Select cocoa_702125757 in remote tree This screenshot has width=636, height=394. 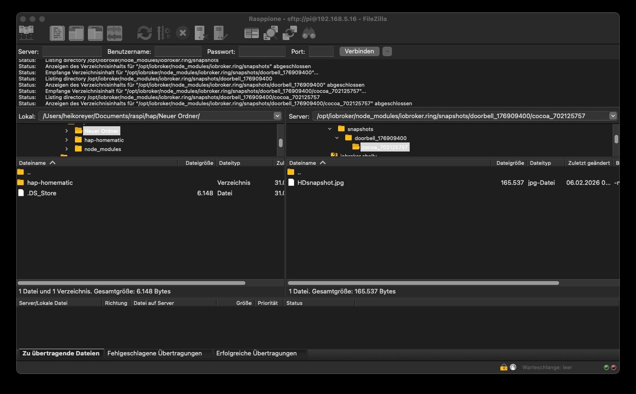point(385,147)
